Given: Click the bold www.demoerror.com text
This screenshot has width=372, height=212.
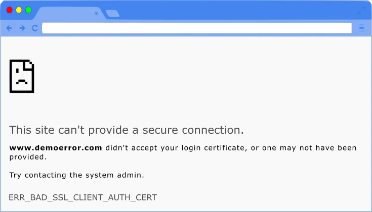Looking at the screenshot, I should (x=56, y=148).
